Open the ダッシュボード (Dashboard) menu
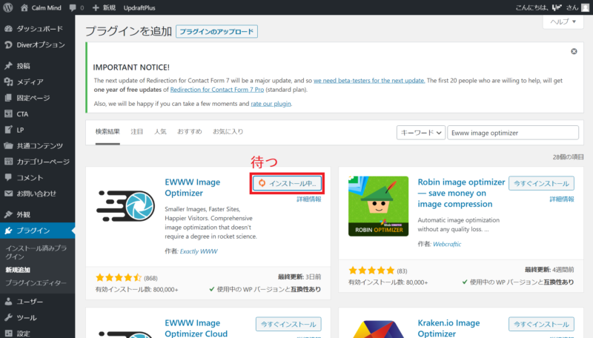Image resolution: width=593 pixels, height=338 pixels. 38,29
